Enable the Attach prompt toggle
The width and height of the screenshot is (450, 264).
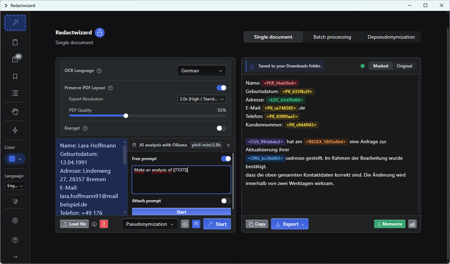pos(226,201)
